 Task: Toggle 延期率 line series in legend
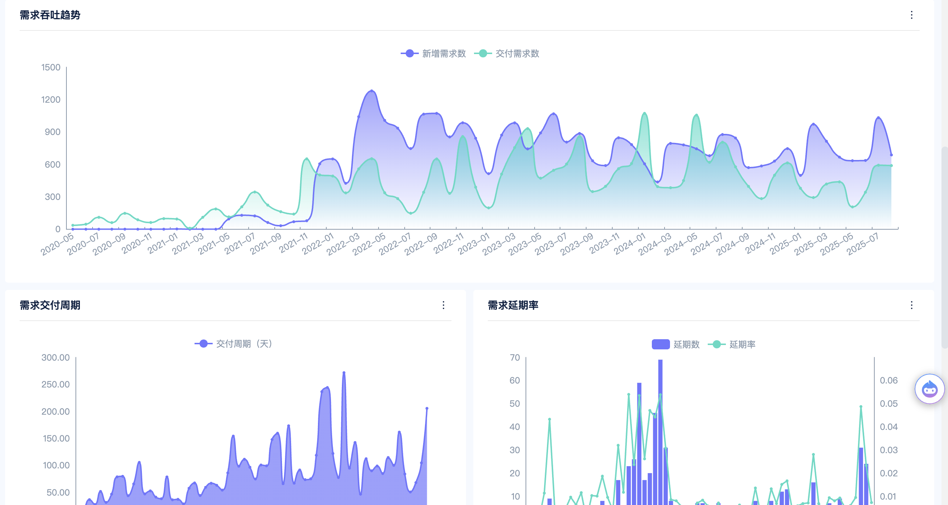[x=742, y=344]
